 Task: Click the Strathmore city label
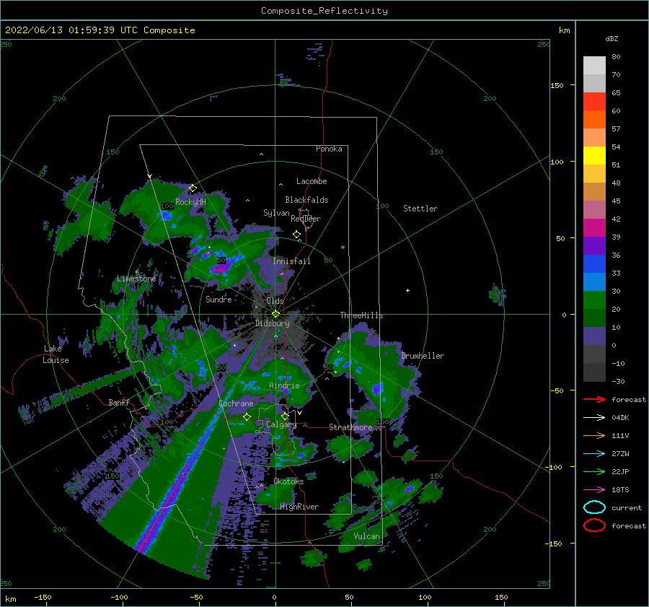(x=350, y=427)
